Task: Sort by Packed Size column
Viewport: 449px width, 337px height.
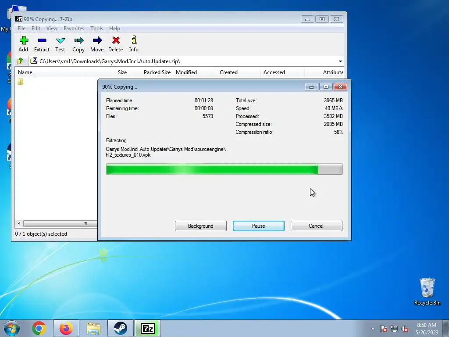Action: point(151,72)
